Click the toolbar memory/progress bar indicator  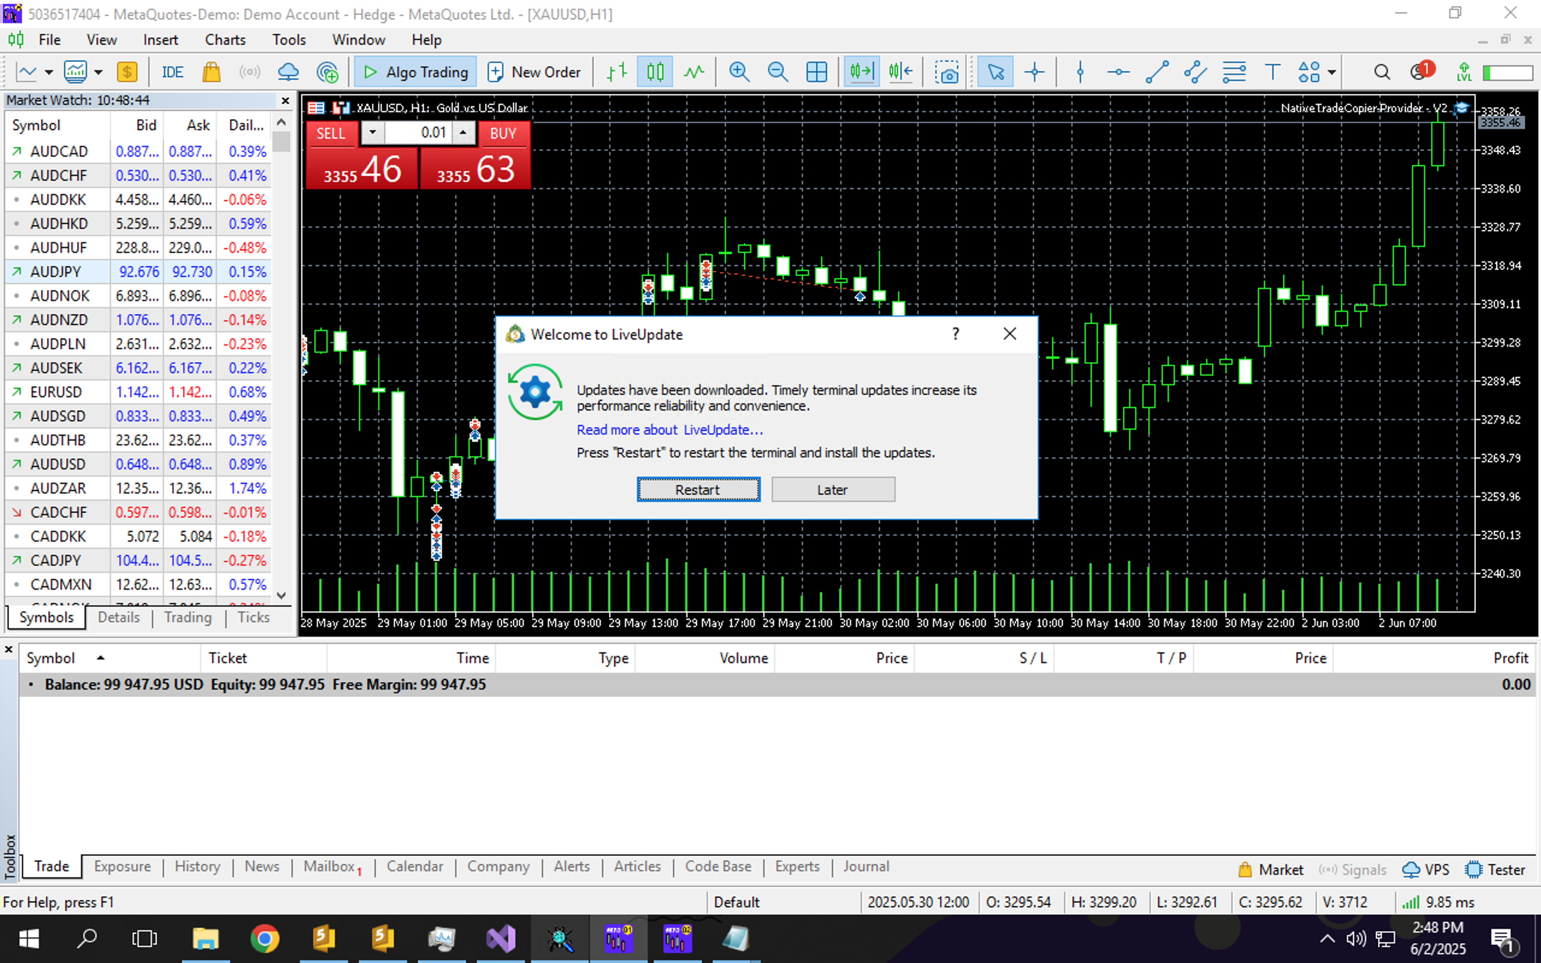[1507, 73]
